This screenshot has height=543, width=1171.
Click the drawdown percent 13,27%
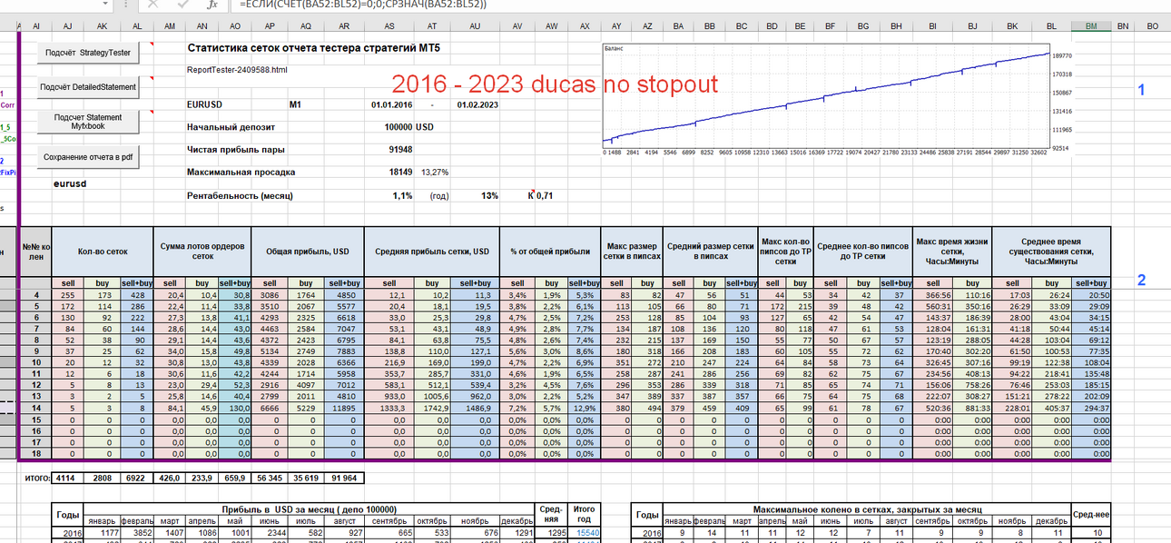click(434, 172)
